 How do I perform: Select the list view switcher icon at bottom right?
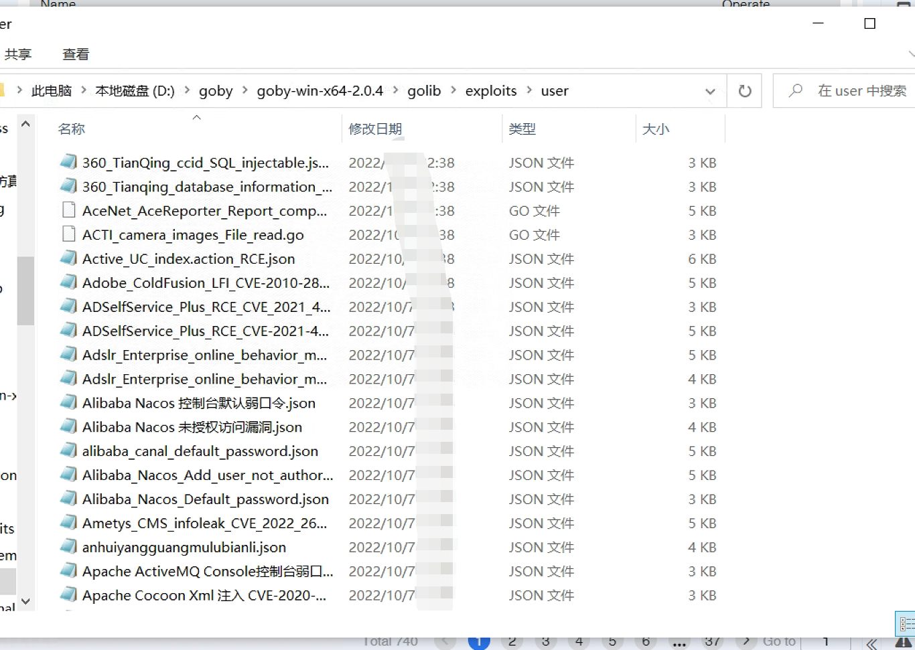906,624
